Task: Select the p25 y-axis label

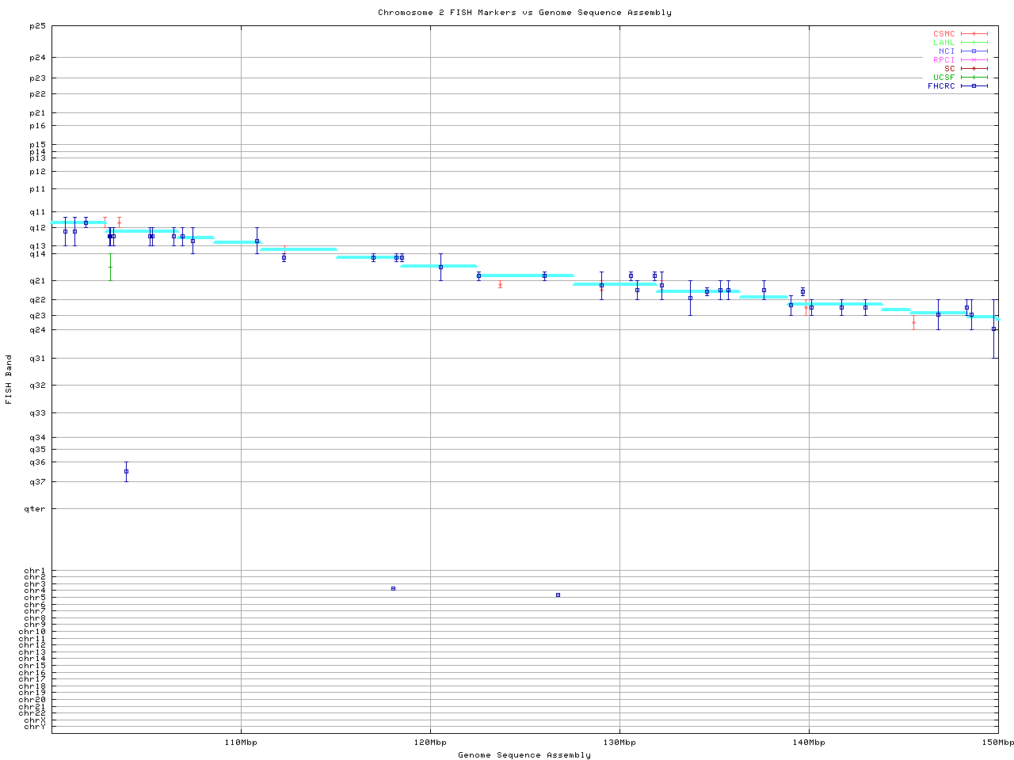Action: pyautogui.click(x=37, y=26)
